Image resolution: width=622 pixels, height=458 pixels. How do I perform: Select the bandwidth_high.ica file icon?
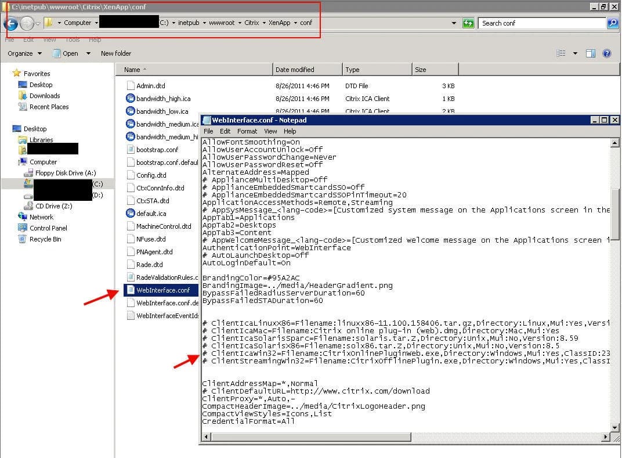pyautogui.click(x=130, y=99)
